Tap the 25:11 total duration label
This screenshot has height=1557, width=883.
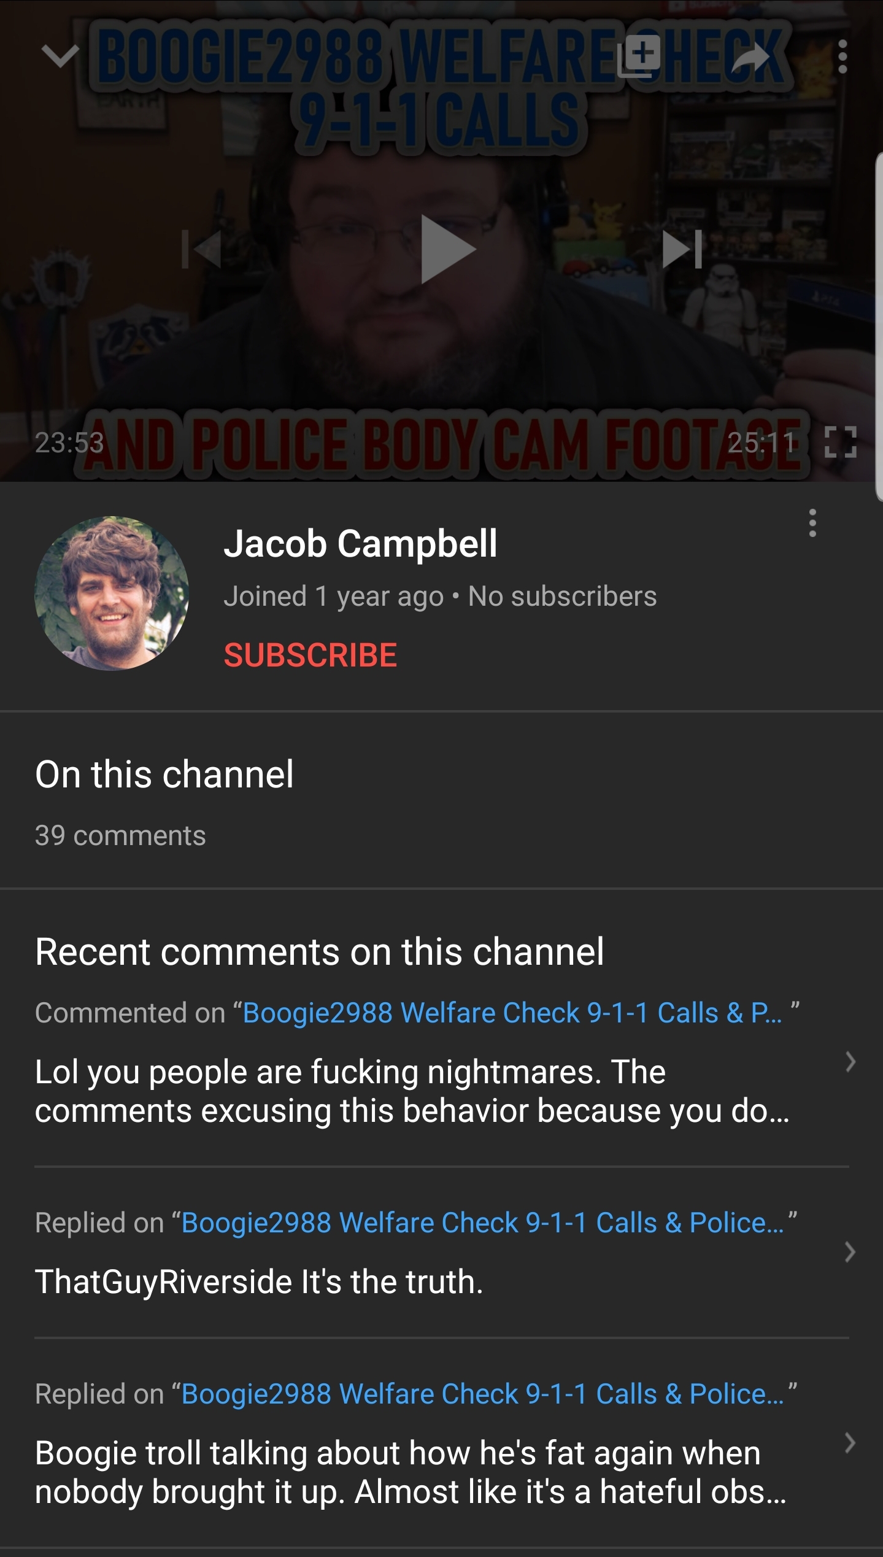(x=761, y=442)
